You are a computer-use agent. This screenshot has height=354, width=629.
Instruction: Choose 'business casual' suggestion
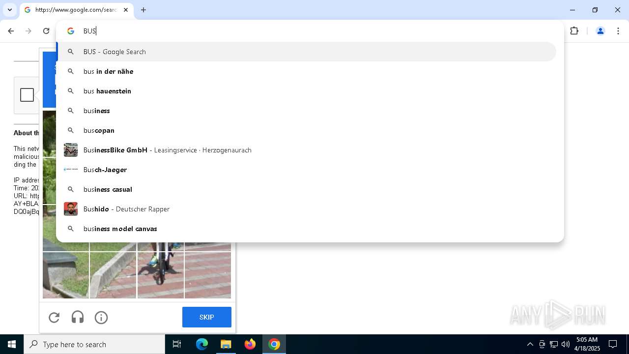pos(307,189)
